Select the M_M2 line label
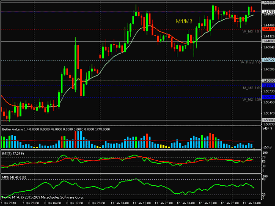This screenshot has width=275, height=206. click(252, 88)
